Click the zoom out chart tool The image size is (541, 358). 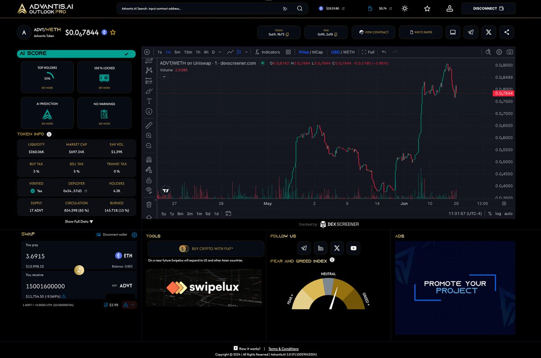[x=149, y=146]
